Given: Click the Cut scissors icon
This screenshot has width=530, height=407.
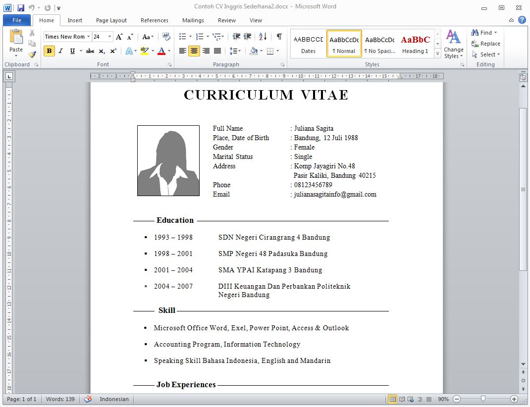Looking at the screenshot, I should [32, 33].
